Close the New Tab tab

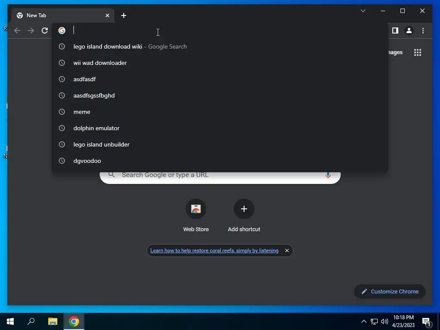(x=107, y=15)
